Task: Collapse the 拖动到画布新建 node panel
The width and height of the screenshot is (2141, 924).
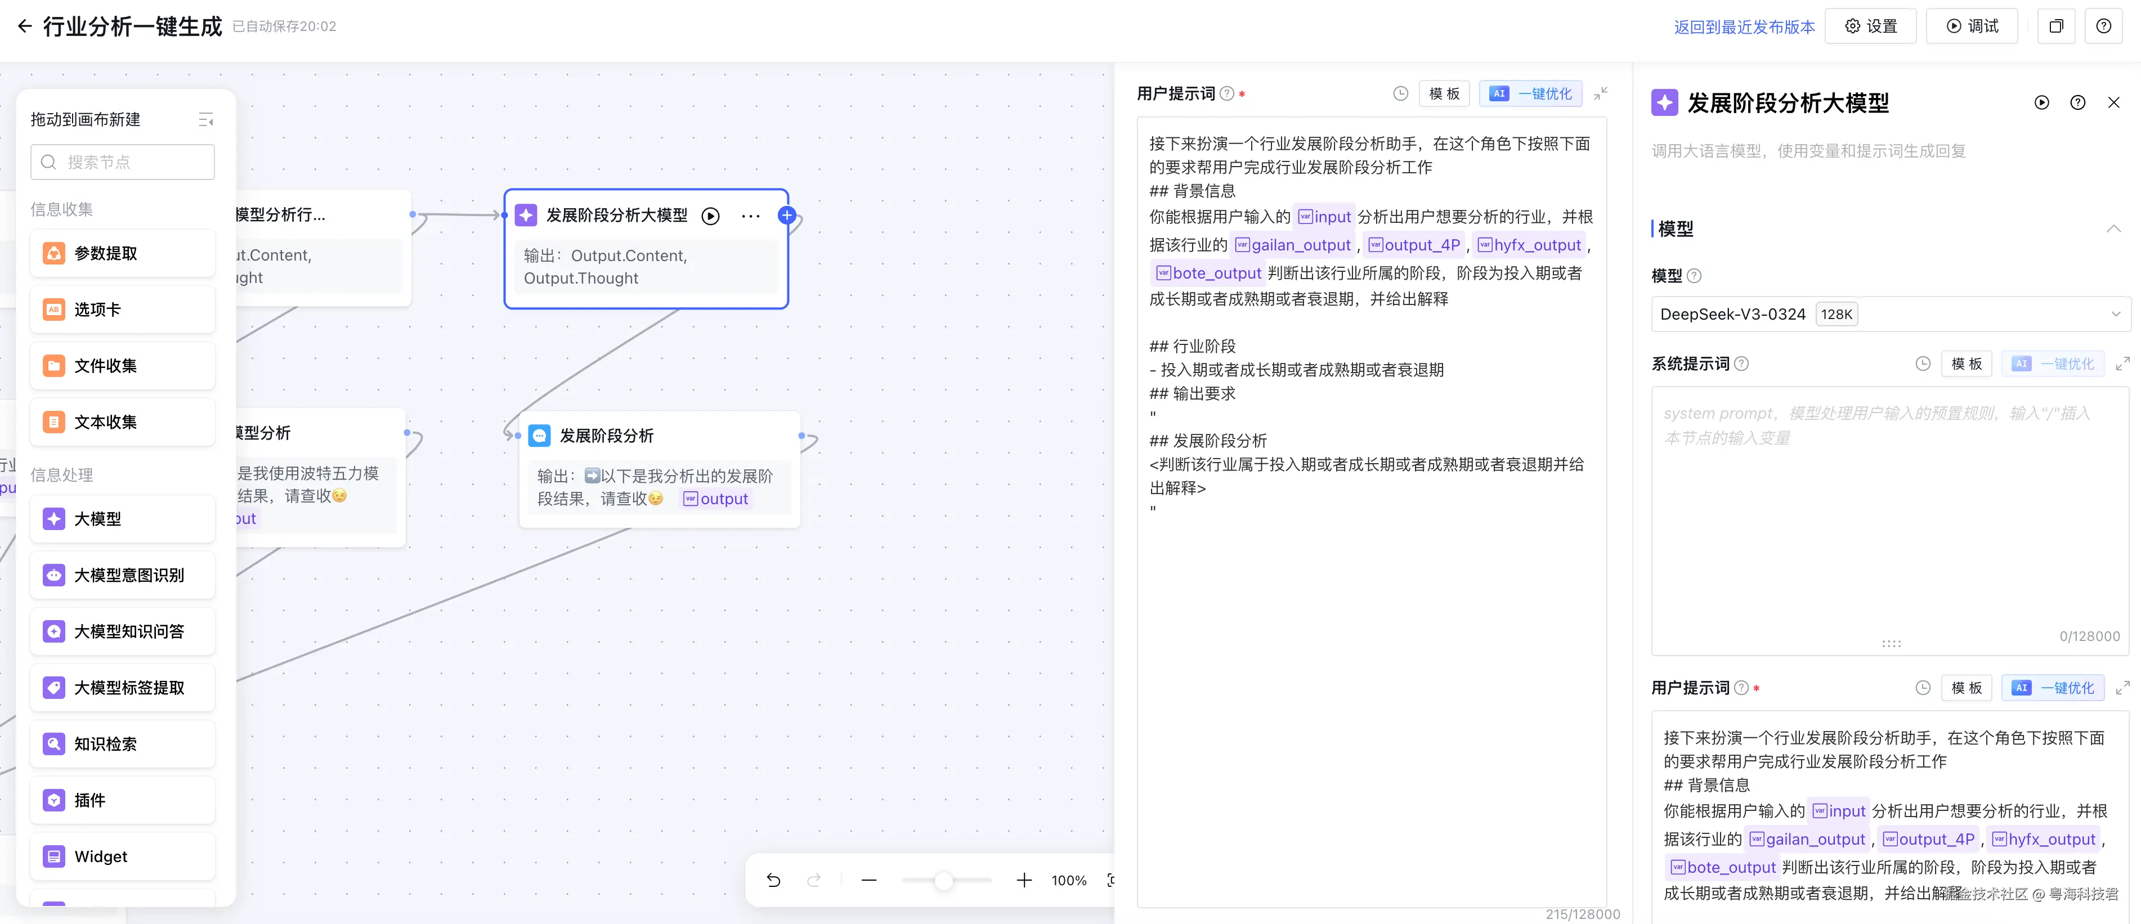Action: coord(206,120)
